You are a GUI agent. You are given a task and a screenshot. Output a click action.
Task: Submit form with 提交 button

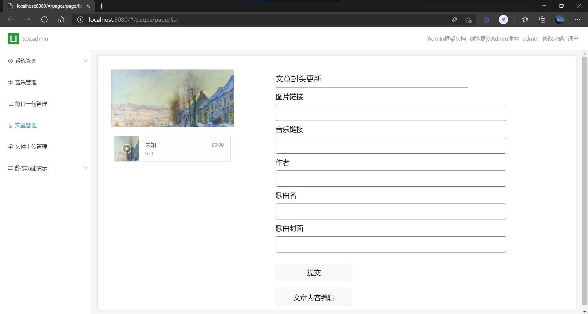click(314, 272)
